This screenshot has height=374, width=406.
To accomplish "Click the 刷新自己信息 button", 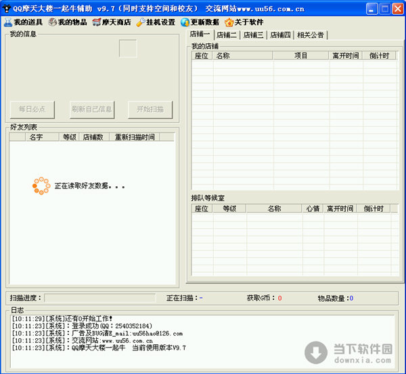I will [x=92, y=109].
